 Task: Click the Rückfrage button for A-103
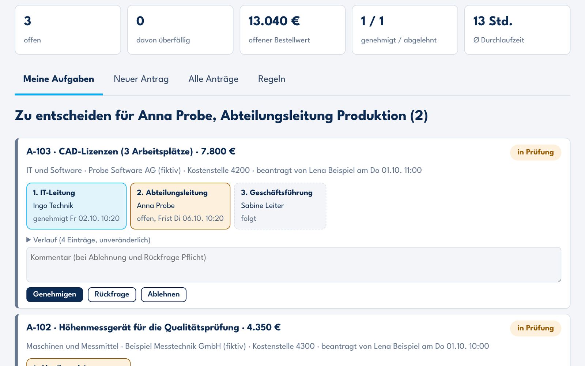(x=112, y=294)
